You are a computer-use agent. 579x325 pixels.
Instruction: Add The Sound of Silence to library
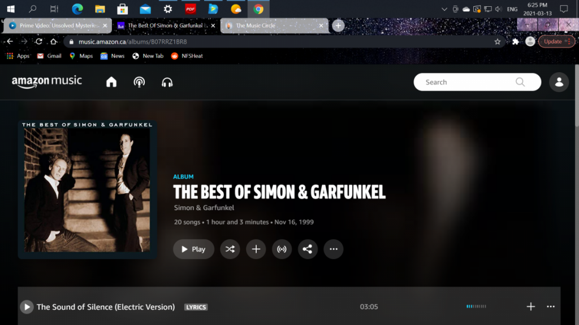pos(530,306)
